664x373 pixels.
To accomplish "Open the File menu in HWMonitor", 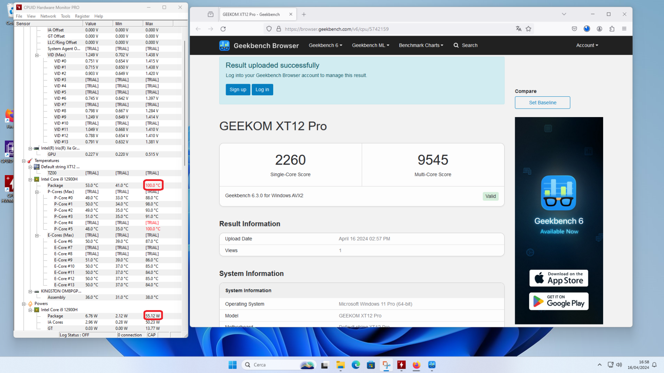I will click(x=19, y=16).
